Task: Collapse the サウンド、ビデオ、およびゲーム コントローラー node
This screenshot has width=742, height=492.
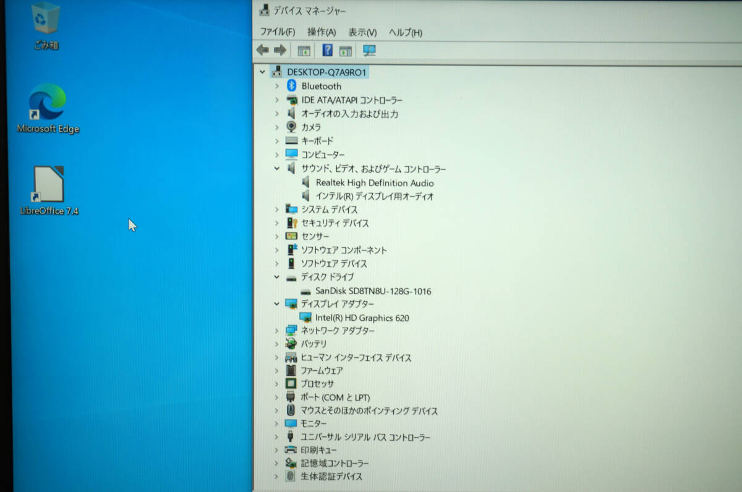Action: (277, 168)
